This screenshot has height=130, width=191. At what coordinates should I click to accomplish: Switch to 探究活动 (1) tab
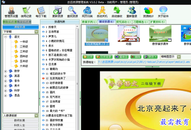(x=123, y=22)
